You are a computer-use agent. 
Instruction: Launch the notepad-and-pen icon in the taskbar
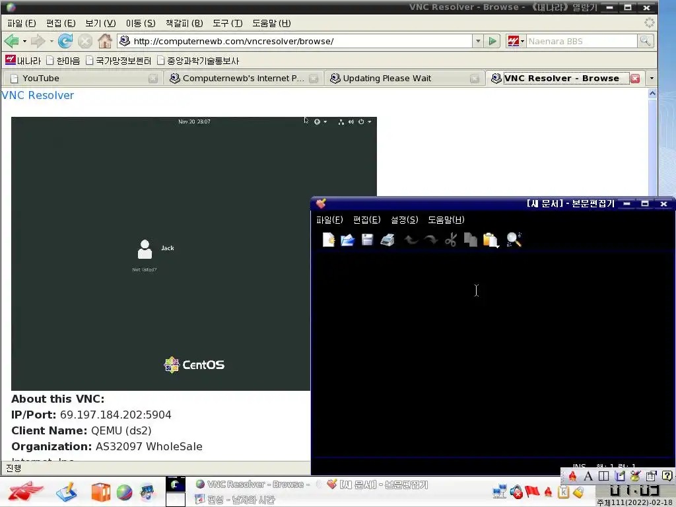pyautogui.click(x=66, y=492)
